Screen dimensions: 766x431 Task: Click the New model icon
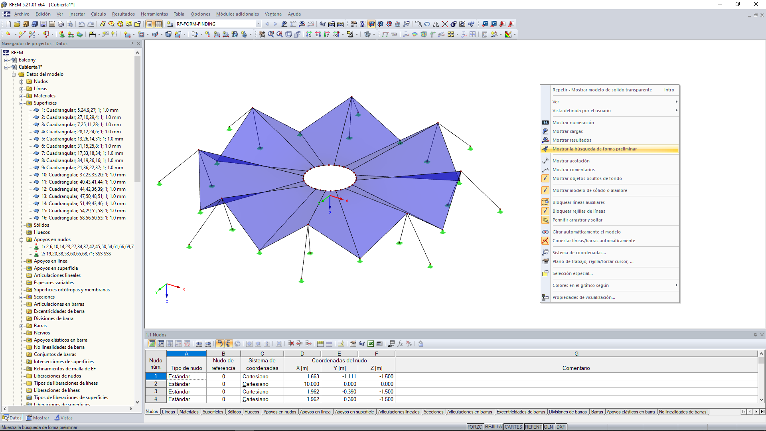coord(8,24)
